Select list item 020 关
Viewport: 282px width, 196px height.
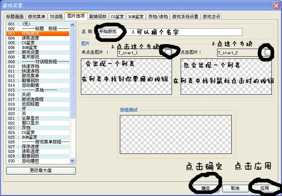click(x=38, y=113)
